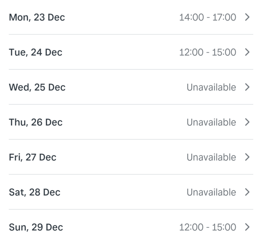Select the Fri, 27 Dec date label
Viewport: 262px width, 238px height.
click(x=32, y=157)
